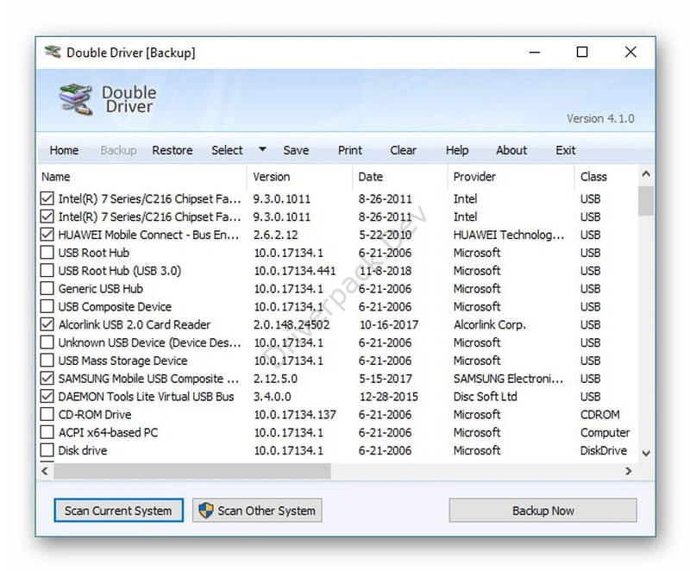Image resolution: width=690 pixels, height=571 pixels.
Task: Click version 2.0.148.24502 cell
Action: [292, 324]
